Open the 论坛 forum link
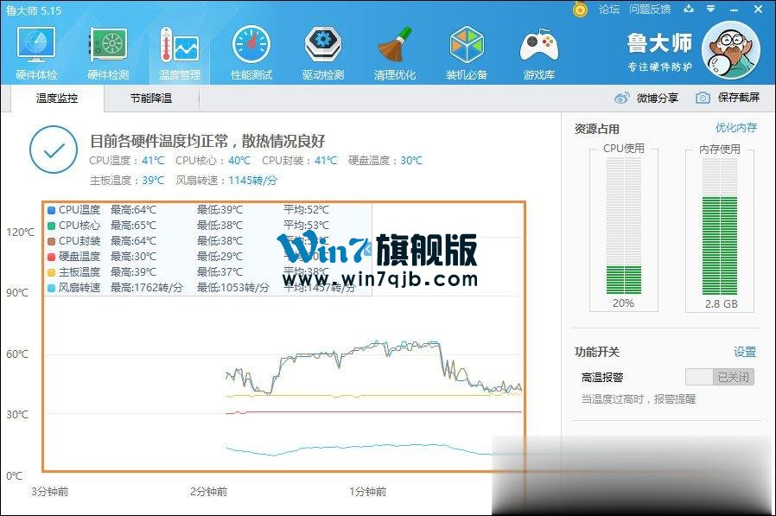The width and height of the screenshot is (776, 516). click(x=608, y=9)
